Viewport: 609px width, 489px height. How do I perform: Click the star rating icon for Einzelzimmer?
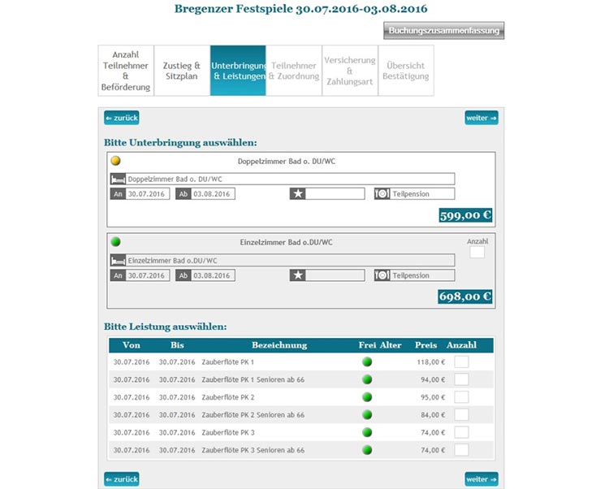coord(298,275)
